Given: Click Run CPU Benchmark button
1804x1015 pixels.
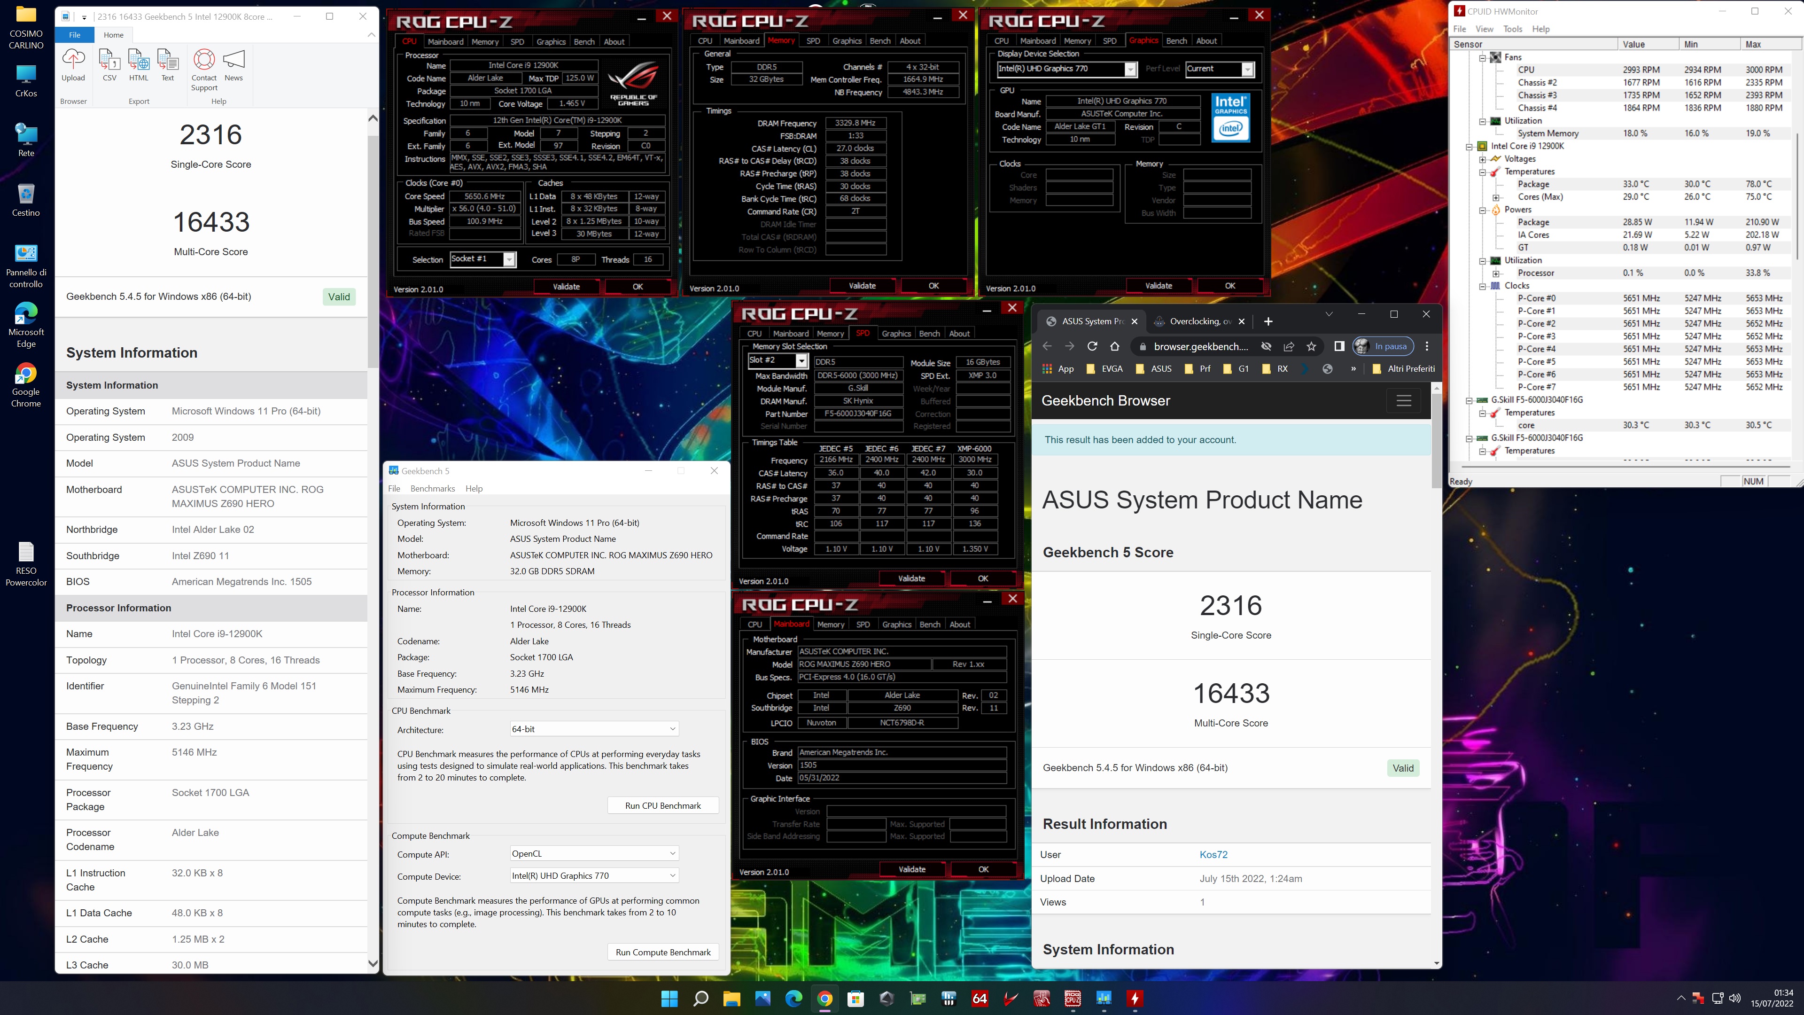Looking at the screenshot, I should pyautogui.click(x=662, y=805).
